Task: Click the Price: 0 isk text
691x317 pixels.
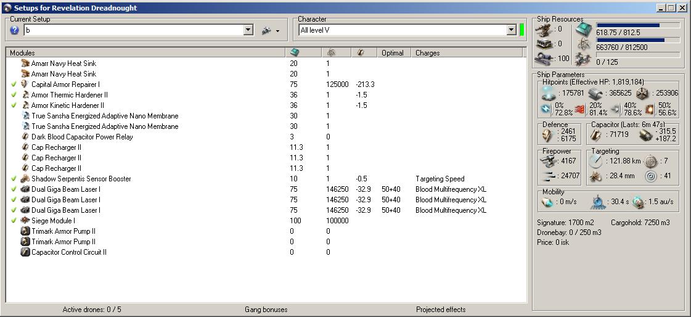Action: coord(553,242)
